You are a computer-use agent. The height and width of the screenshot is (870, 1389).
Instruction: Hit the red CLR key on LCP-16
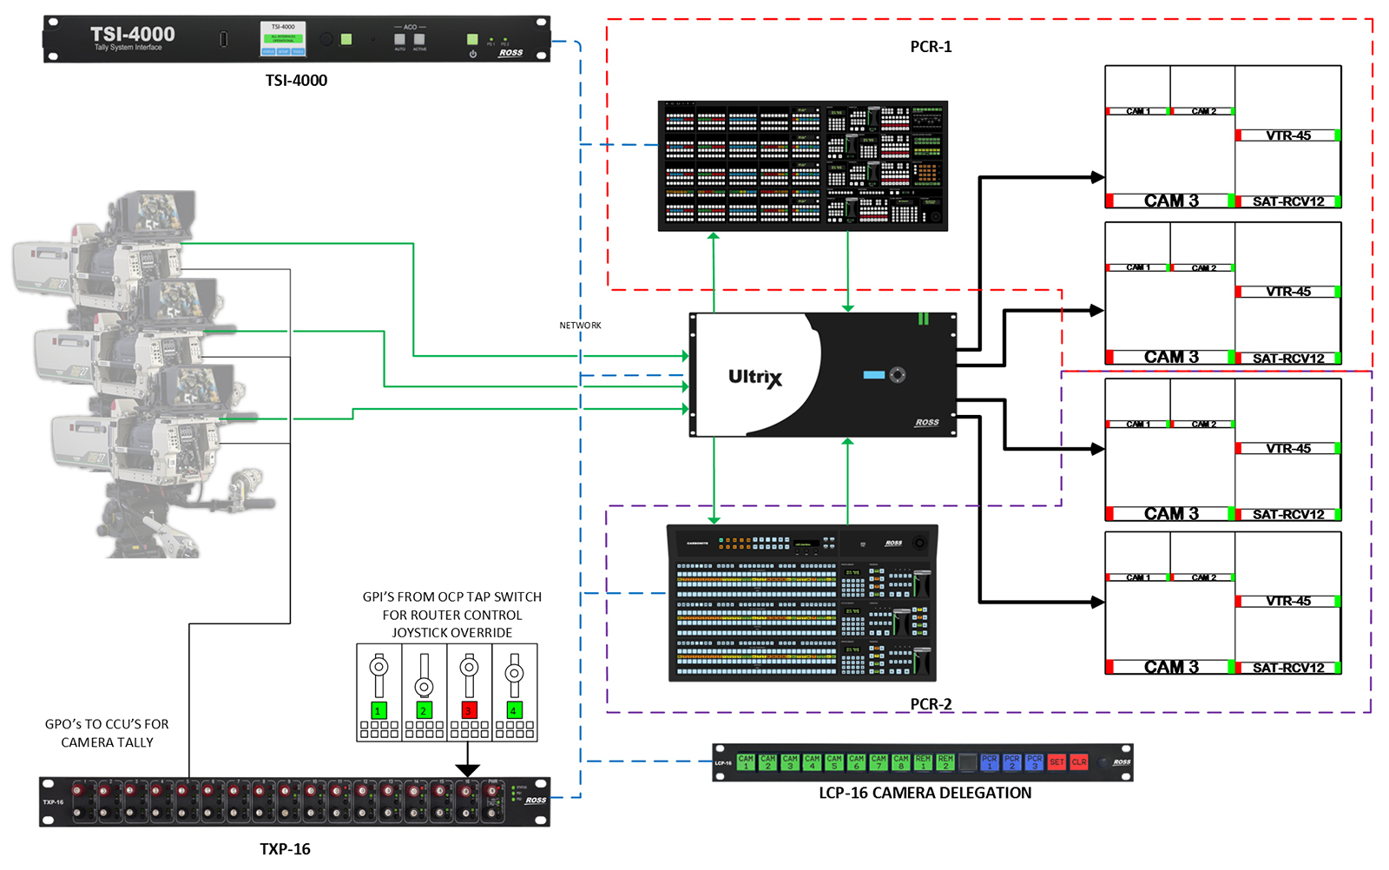[1079, 762]
